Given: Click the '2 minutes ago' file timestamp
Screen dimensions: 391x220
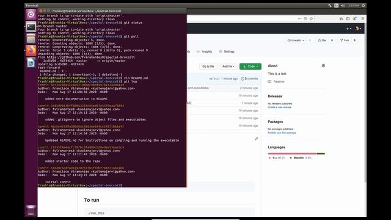Looking at the screenshot, I should [x=249, y=88].
